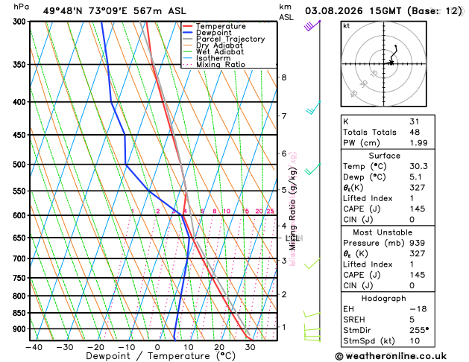Click the location header 49°48'N 73°09'E 567m ASL
This screenshot has width=469, height=362.
[x=115, y=11]
